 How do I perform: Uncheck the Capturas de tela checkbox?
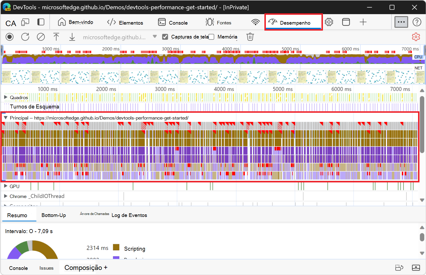[165, 37]
